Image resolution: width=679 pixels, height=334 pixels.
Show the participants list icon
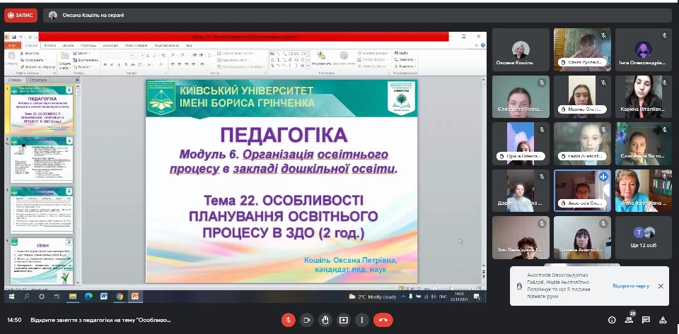pos(629,320)
